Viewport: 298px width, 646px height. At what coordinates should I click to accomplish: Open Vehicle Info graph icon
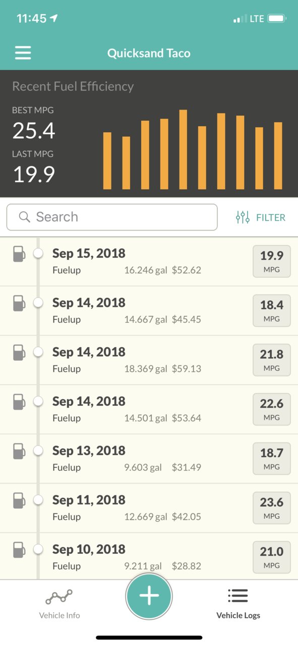click(59, 597)
